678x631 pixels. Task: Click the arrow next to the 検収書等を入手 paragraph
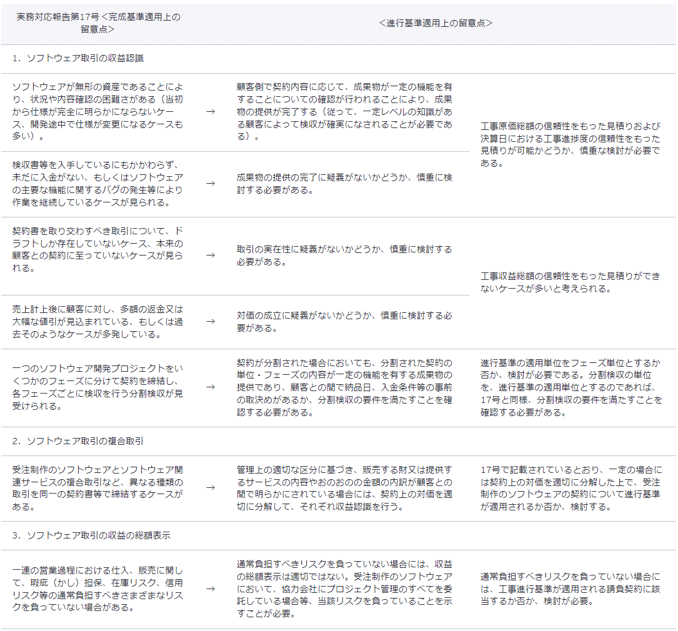pyautogui.click(x=211, y=184)
